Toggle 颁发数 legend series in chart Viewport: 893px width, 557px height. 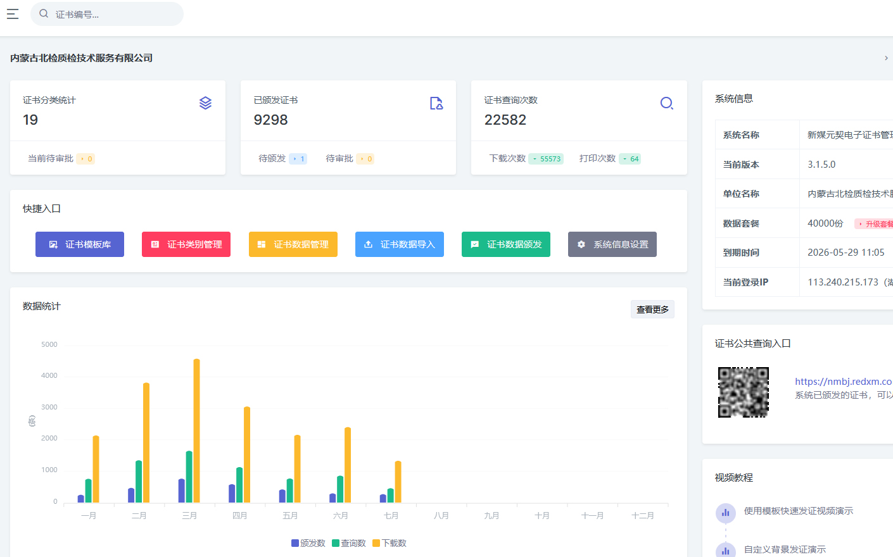pos(308,543)
